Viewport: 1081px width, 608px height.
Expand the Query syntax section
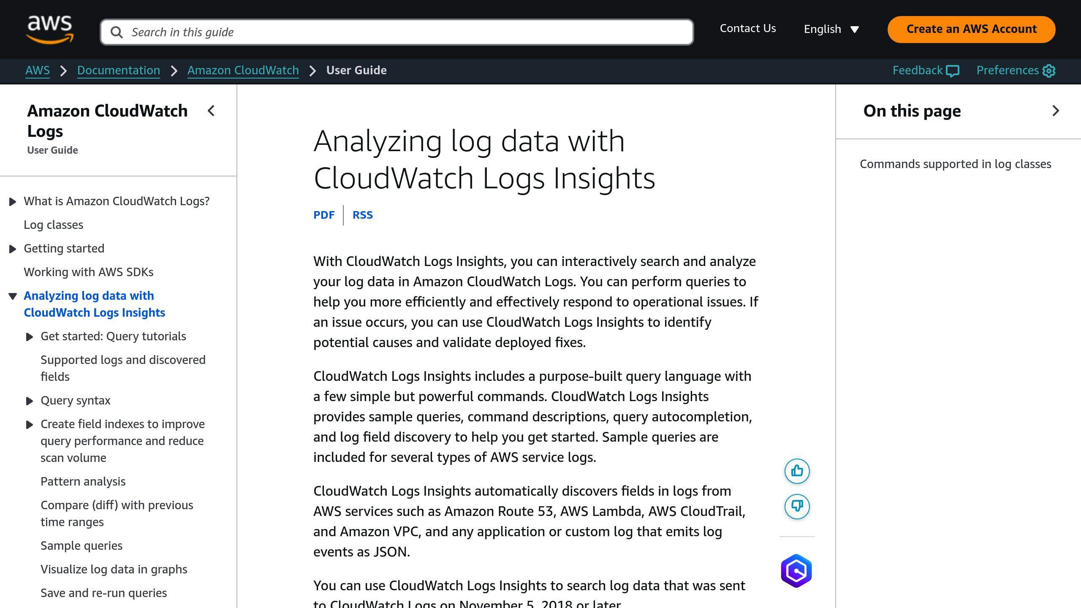28,400
